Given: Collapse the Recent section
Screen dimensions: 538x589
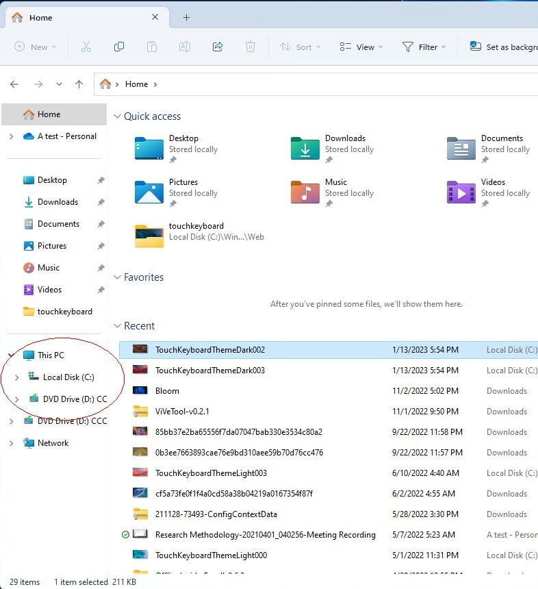Looking at the screenshot, I should pyautogui.click(x=117, y=326).
